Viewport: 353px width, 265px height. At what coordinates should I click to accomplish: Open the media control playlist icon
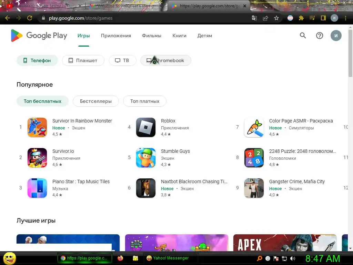pos(312,18)
